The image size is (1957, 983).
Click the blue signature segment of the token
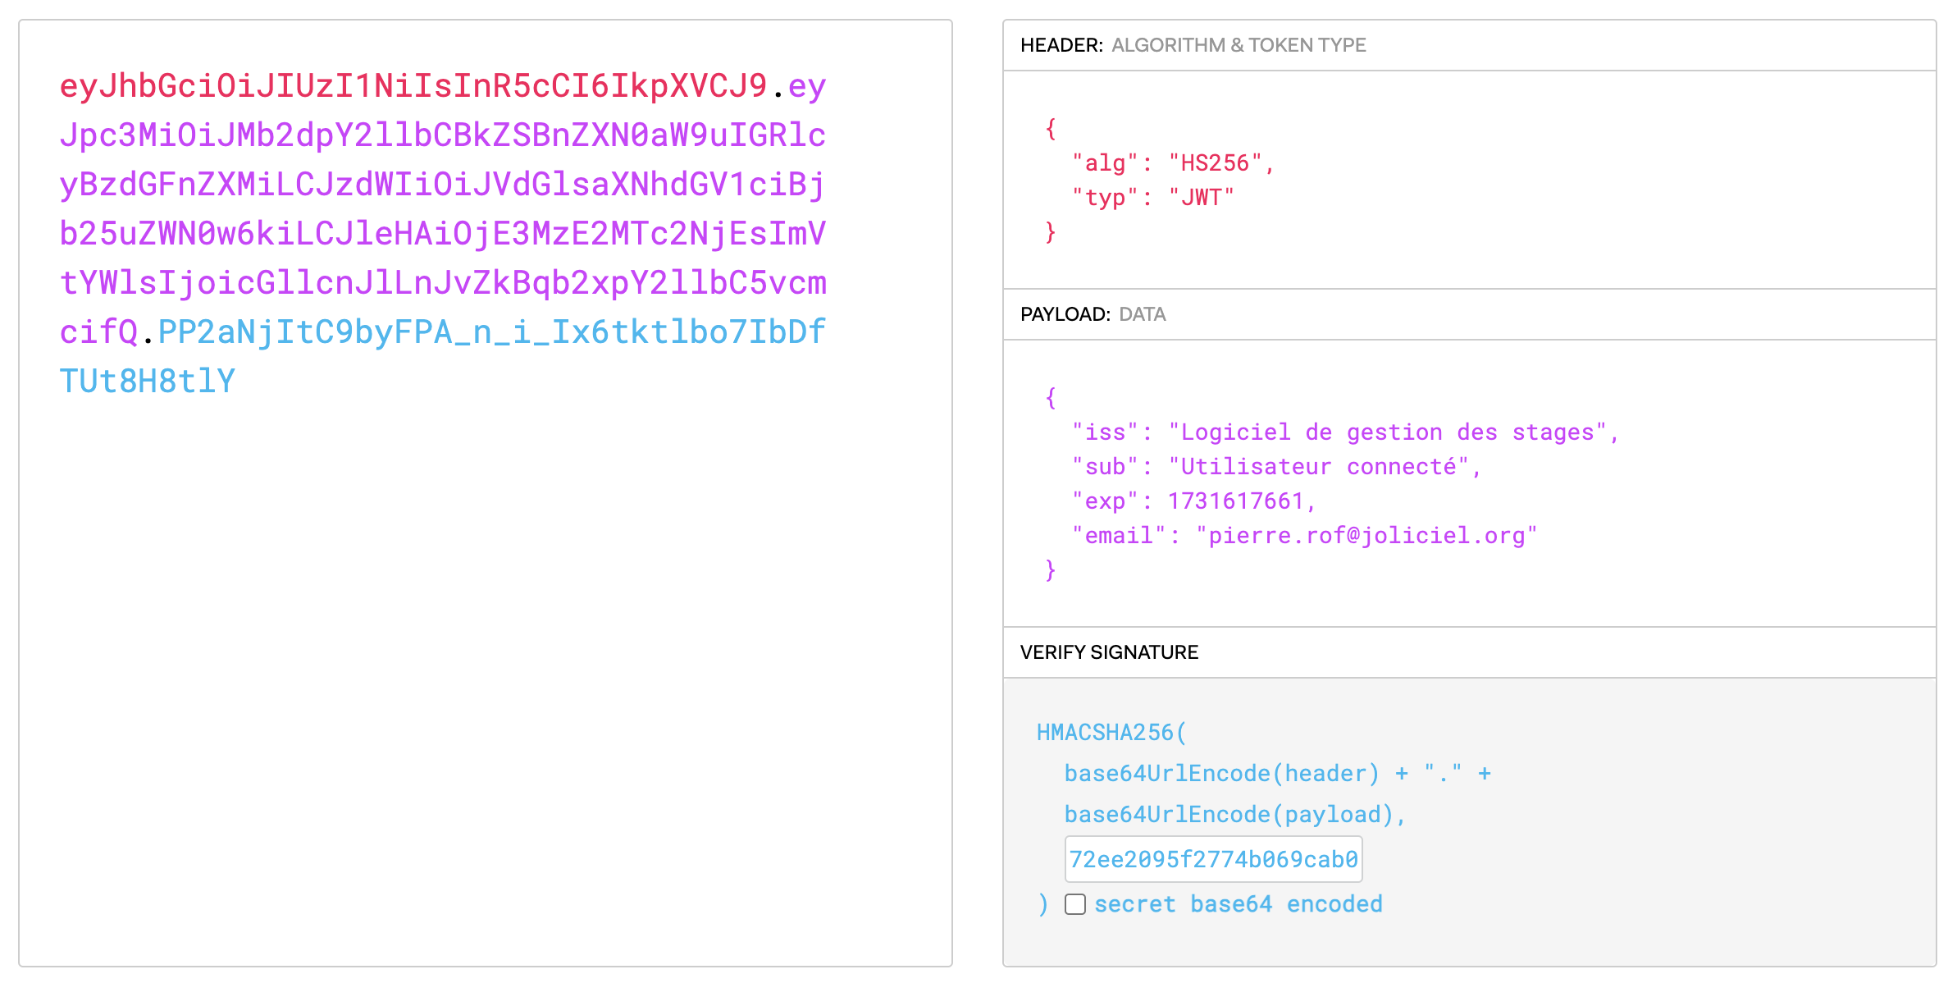click(490, 332)
